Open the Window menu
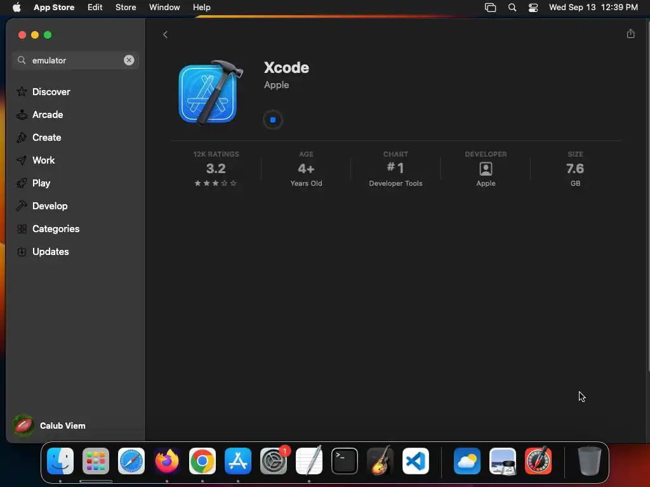The width and height of the screenshot is (650, 487). pyautogui.click(x=164, y=7)
